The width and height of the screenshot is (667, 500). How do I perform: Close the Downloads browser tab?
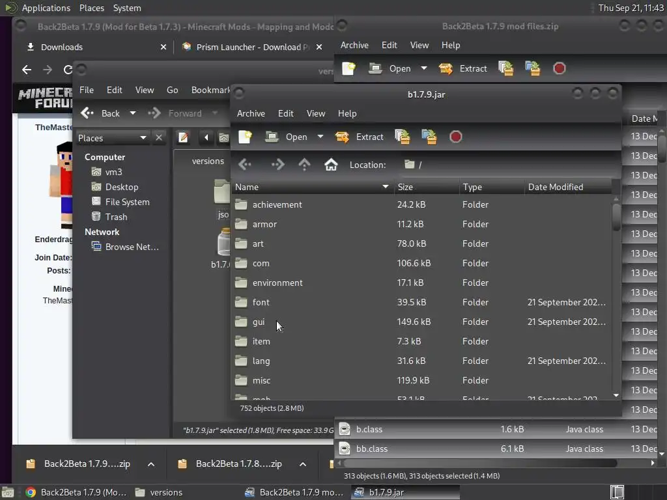pos(163,47)
